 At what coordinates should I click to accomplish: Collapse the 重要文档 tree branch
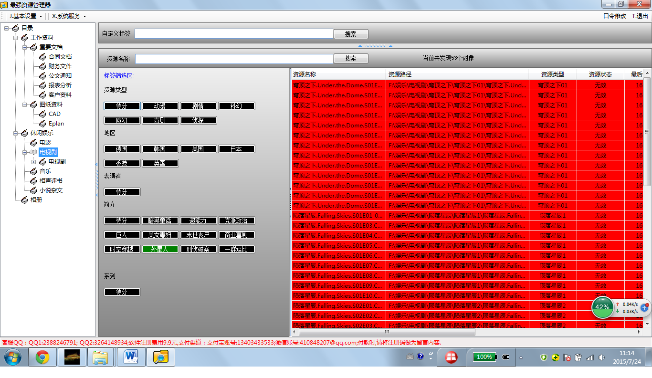[x=25, y=47]
